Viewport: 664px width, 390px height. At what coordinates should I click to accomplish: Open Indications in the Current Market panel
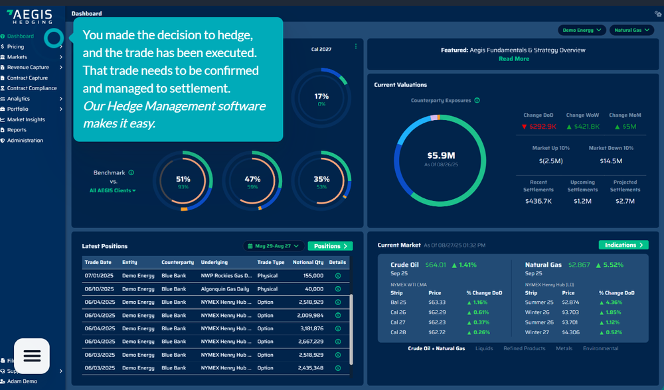click(623, 245)
